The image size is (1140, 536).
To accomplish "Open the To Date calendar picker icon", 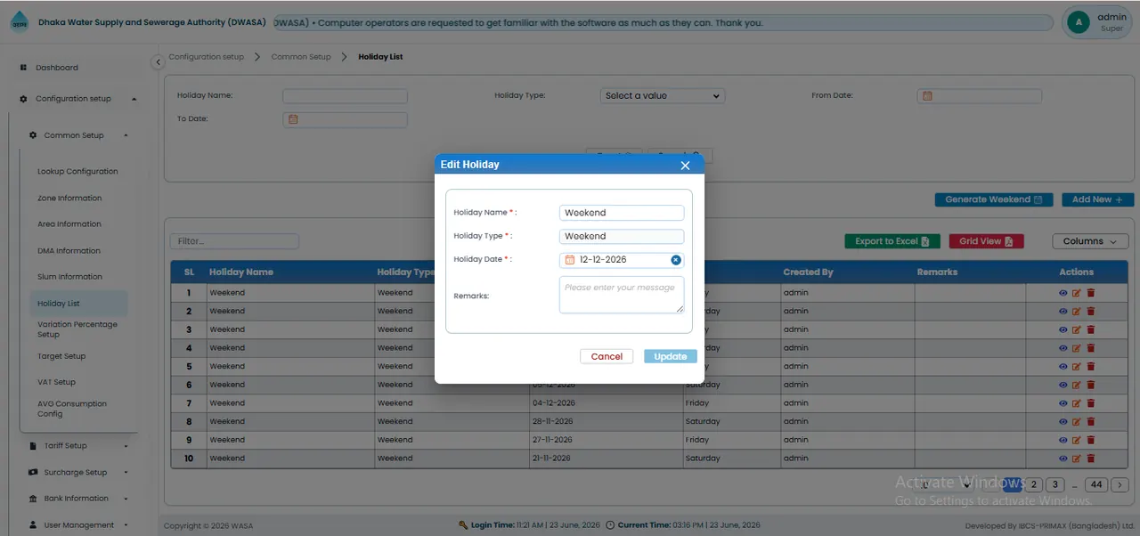I will [x=293, y=119].
